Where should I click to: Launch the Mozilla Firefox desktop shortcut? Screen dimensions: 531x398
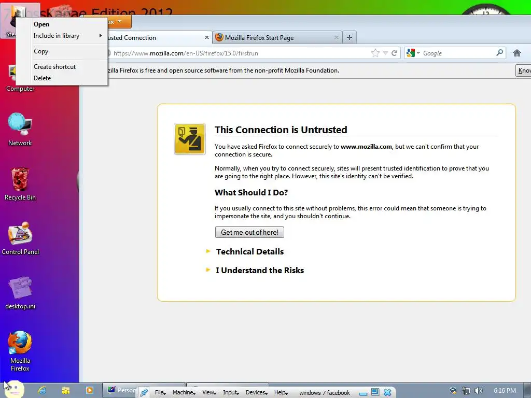click(20, 351)
